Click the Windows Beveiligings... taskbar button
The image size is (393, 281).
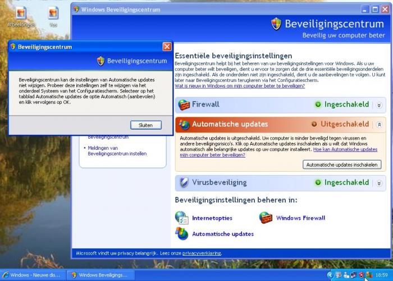coord(100,275)
